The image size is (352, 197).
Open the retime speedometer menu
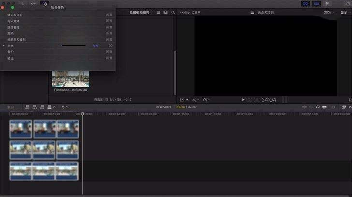[206, 100]
